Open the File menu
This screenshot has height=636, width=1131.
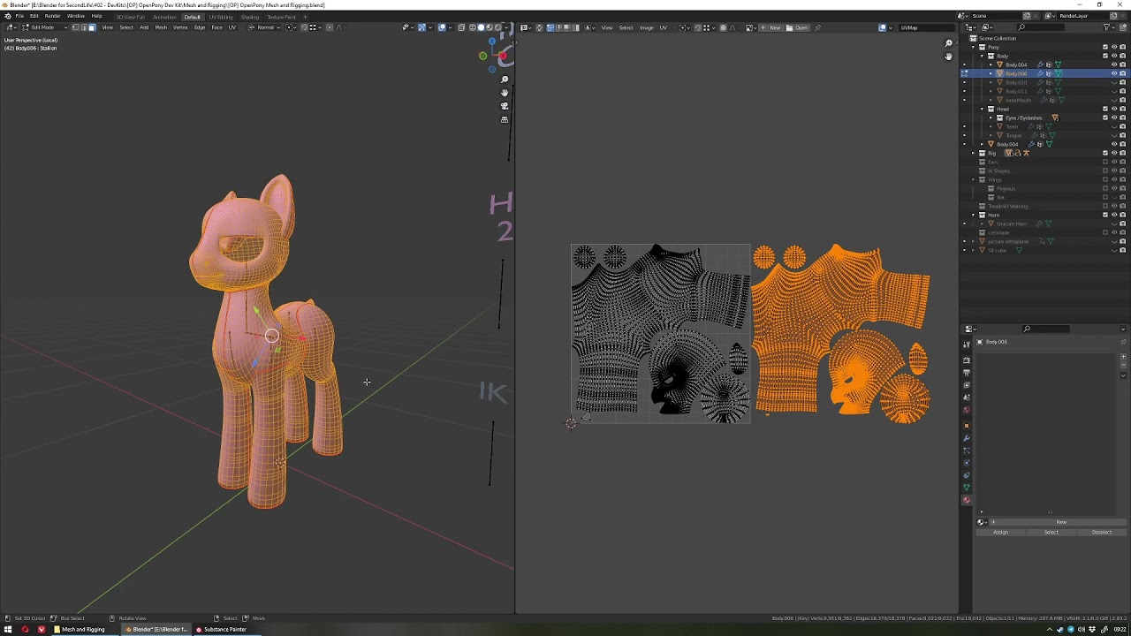point(19,16)
